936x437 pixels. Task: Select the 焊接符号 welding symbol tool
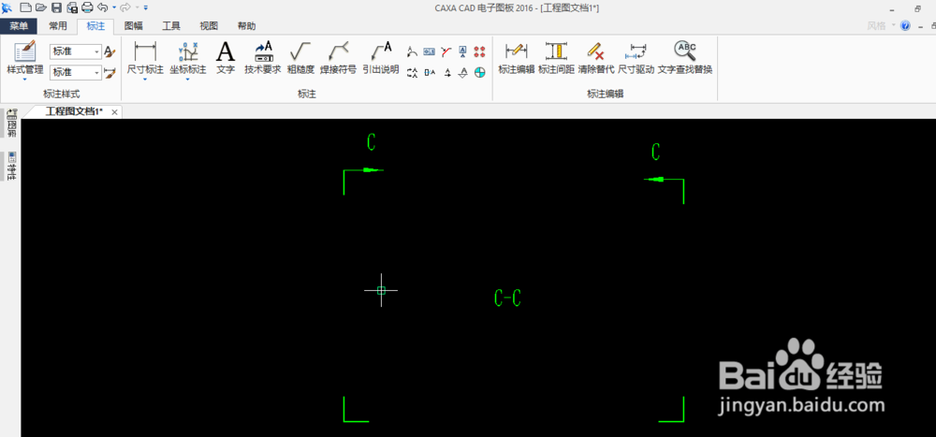tap(338, 58)
